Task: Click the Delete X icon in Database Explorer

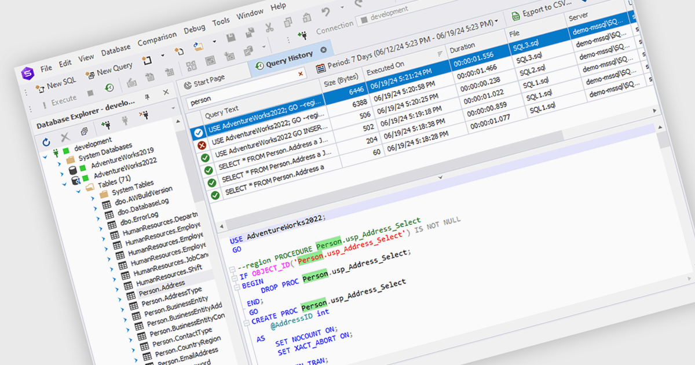Action: click(x=65, y=137)
